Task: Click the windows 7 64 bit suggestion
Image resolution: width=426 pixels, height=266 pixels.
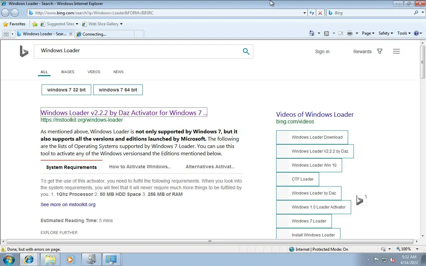Action: 118,90
